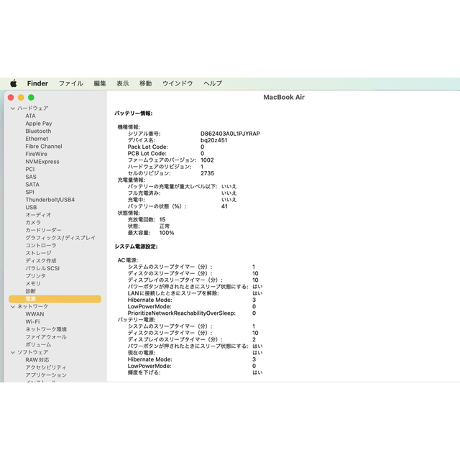The height and width of the screenshot is (460, 460).
Task: Select オーディオ in the sidebar
Action: tap(38, 215)
